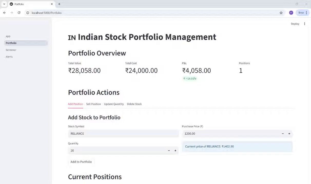Open the Update Quantity tab
The image size is (311, 184).
tap(114, 104)
